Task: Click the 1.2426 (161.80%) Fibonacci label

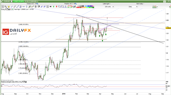Action: (23, 24)
